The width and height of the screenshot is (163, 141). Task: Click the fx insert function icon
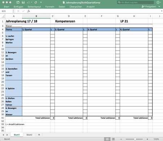point(29,11)
